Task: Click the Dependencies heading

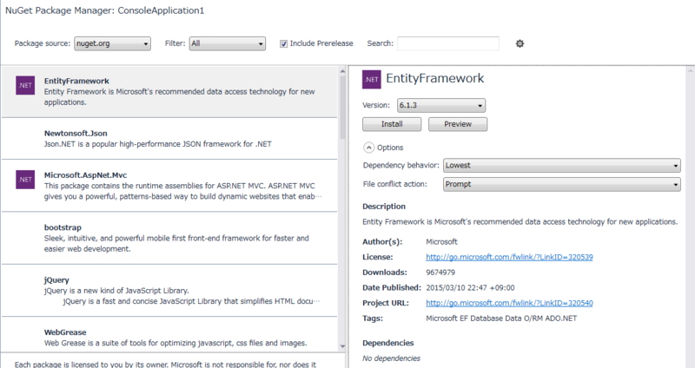Action: [387, 343]
